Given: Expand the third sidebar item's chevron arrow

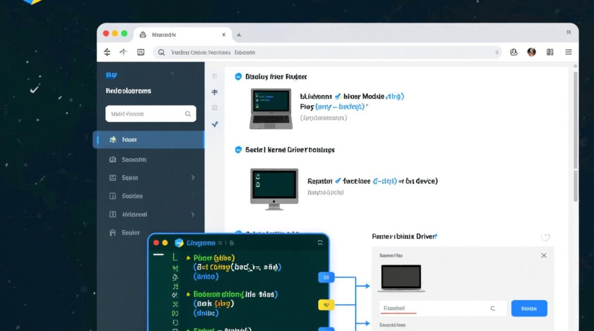Looking at the screenshot, I should (193, 177).
